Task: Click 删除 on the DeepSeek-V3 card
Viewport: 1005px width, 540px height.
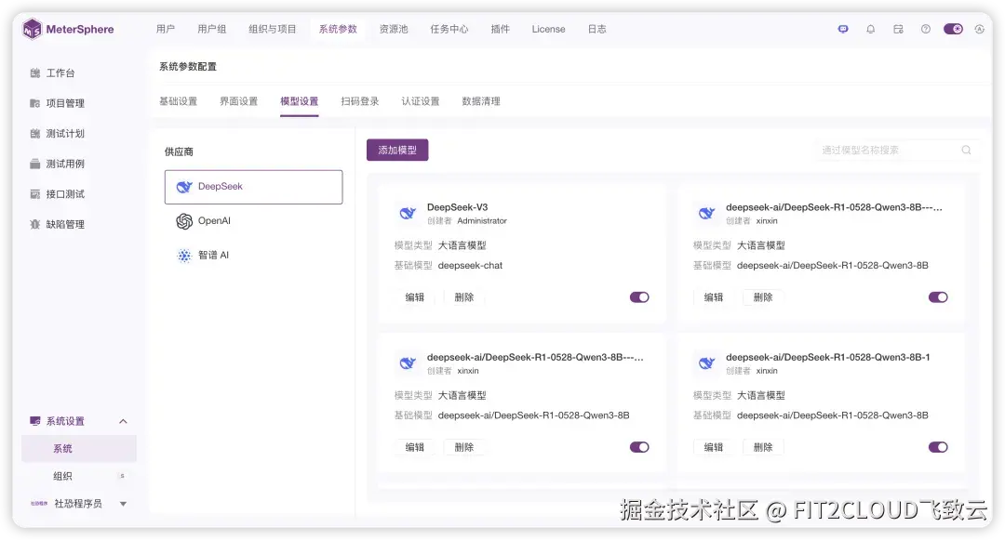Action: pos(464,296)
